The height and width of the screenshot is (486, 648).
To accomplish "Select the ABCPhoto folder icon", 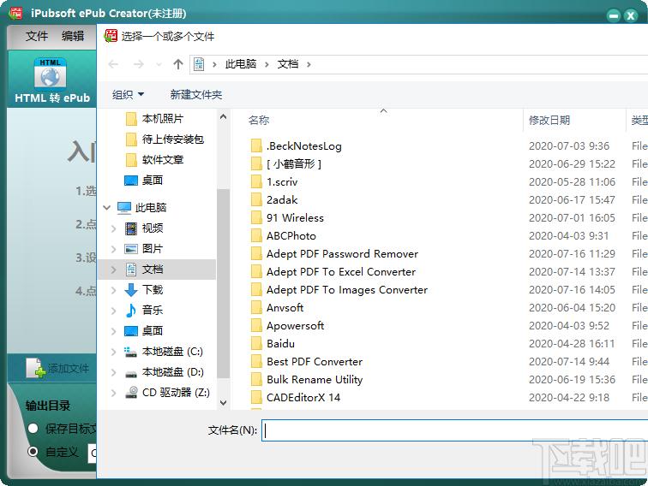I will coord(256,235).
